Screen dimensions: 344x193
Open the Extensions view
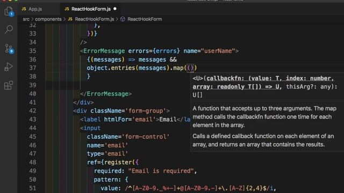(x=9, y=85)
